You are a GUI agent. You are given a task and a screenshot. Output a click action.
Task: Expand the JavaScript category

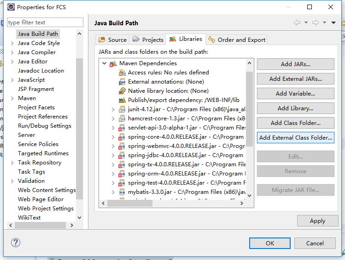(x=12, y=80)
